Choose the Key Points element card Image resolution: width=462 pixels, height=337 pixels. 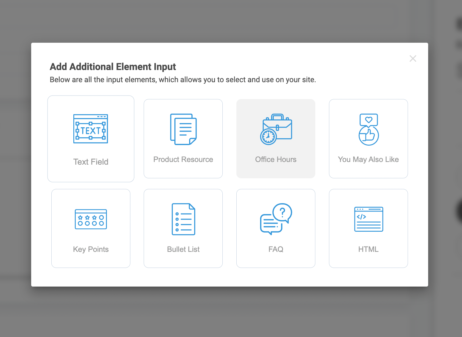tap(91, 228)
